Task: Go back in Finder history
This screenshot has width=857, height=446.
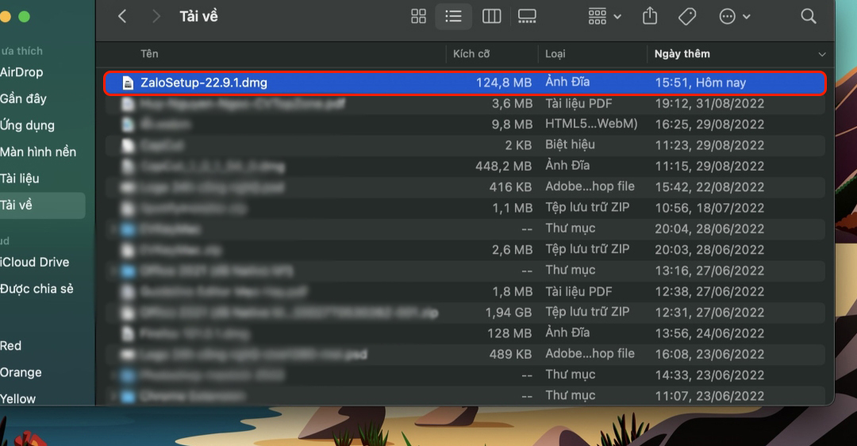Action: (x=122, y=17)
